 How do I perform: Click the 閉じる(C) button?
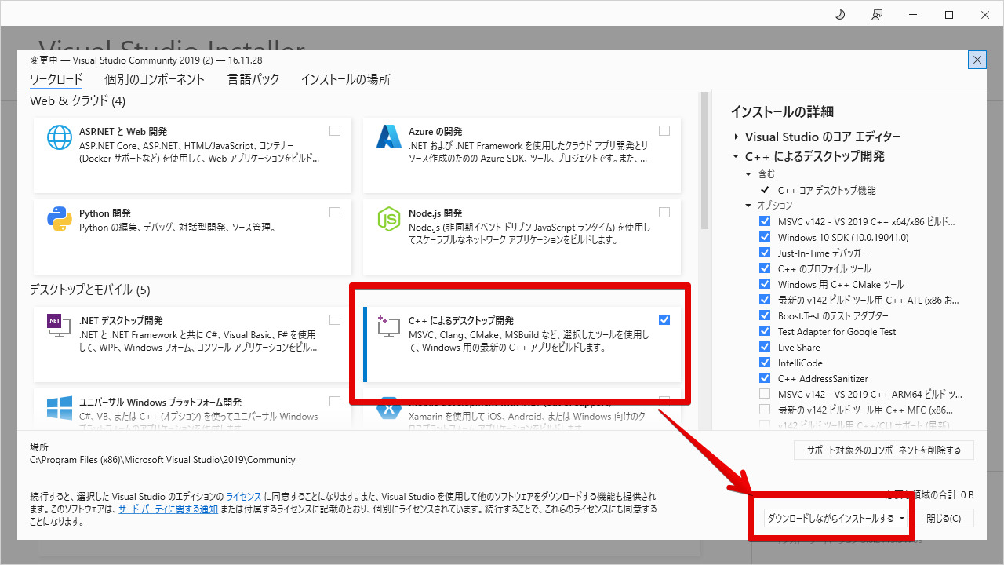[x=943, y=519]
